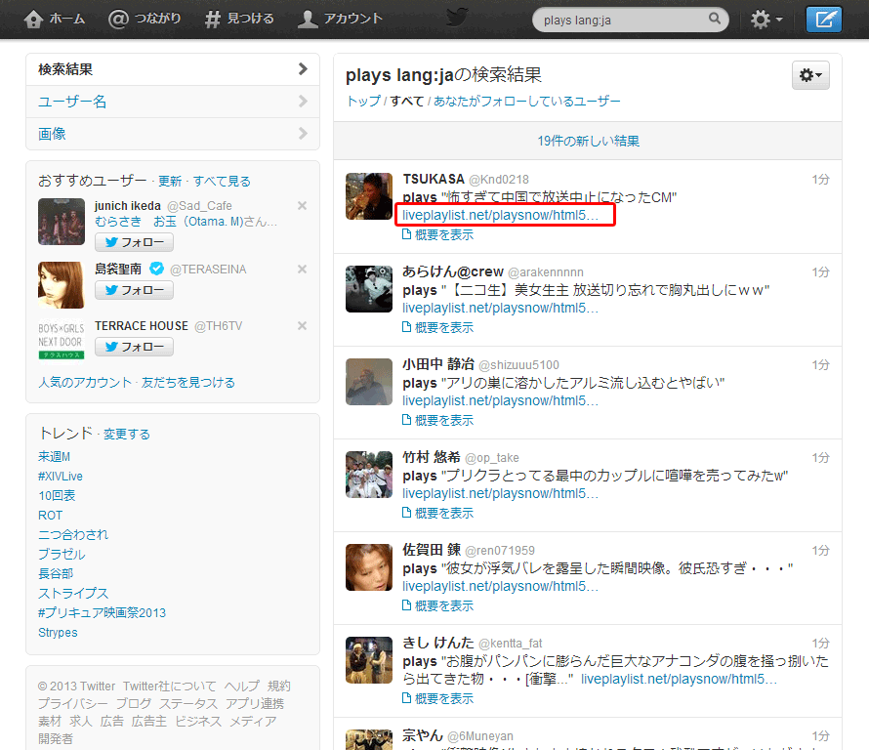The height and width of the screenshot is (750, 869).
Task: Click the magnifier search icon
Action: 715,19
